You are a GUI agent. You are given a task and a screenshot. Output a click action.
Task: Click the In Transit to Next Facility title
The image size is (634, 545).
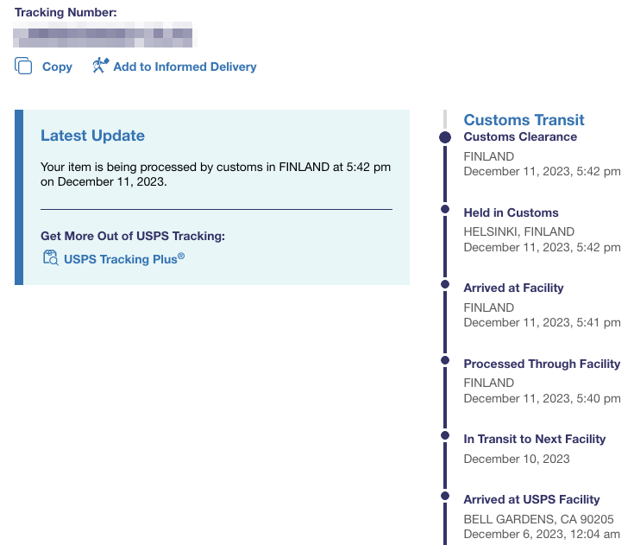pyautogui.click(x=535, y=439)
